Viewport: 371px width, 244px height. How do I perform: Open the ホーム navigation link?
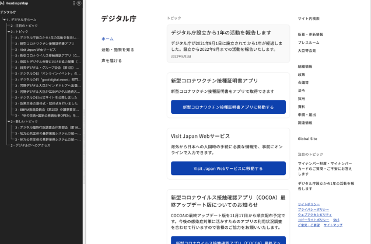(x=107, y=39)
